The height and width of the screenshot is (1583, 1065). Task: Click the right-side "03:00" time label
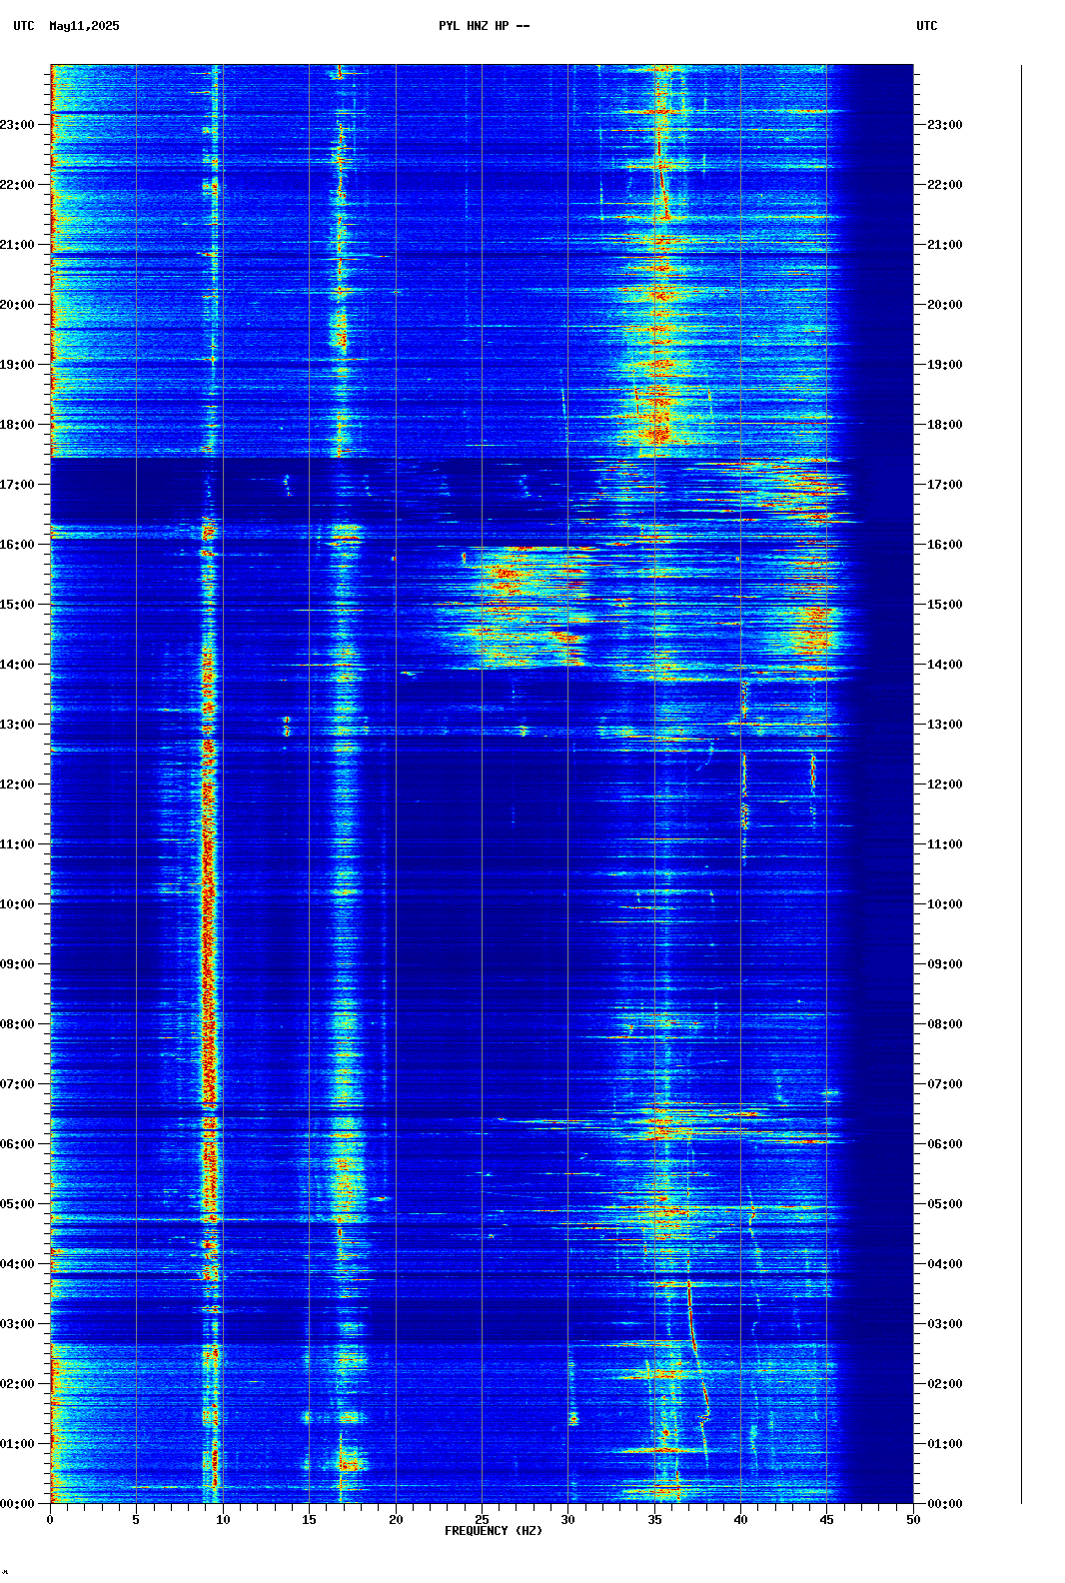point(945,1324)
